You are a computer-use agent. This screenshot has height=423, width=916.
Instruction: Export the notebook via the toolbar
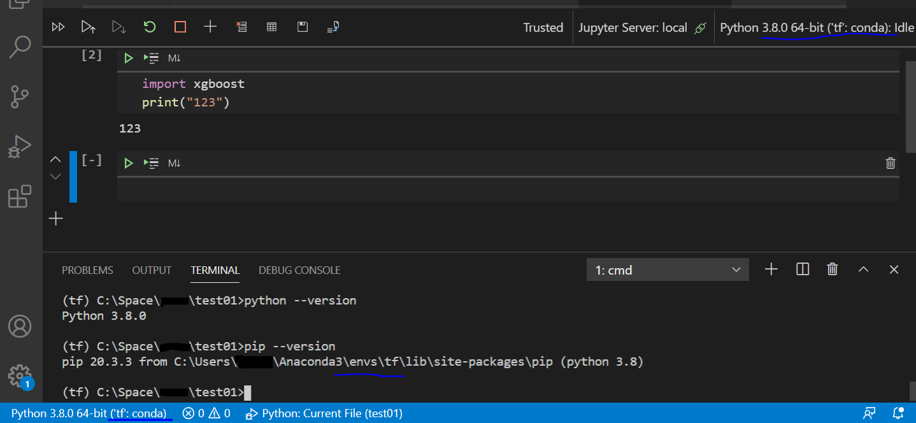click(x=333, y=27)
